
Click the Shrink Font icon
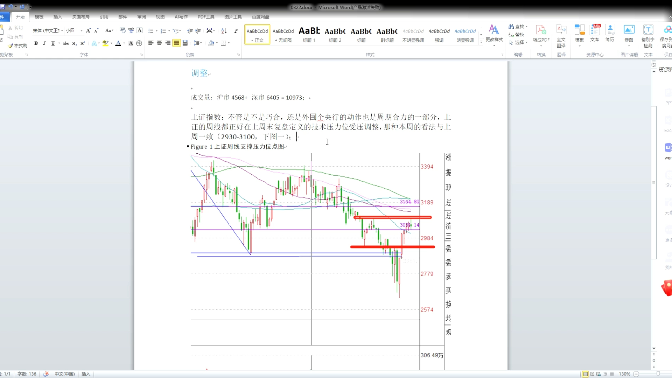pos(97,31)
